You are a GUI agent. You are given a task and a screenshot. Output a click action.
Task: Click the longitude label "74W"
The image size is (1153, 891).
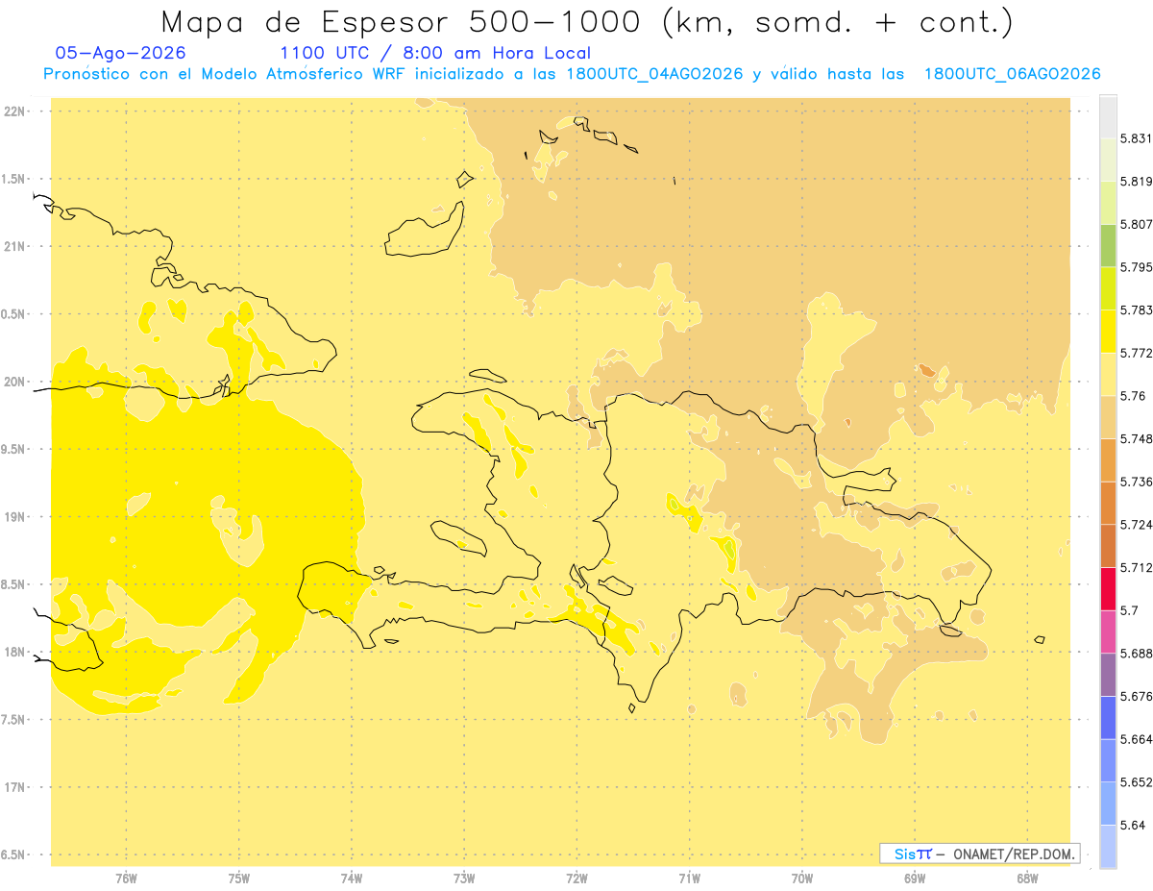point(352,878)
